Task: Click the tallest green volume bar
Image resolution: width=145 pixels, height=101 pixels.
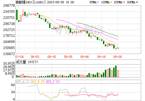Action: point(116,71)
